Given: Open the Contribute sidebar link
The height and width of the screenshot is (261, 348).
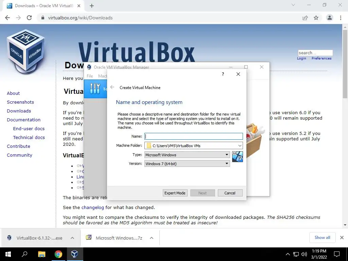Looking at the screenshot, I should coord(18,146).
